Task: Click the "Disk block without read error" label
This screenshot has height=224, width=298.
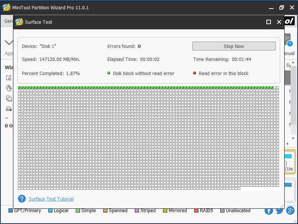Action: [x=143, y=73]
